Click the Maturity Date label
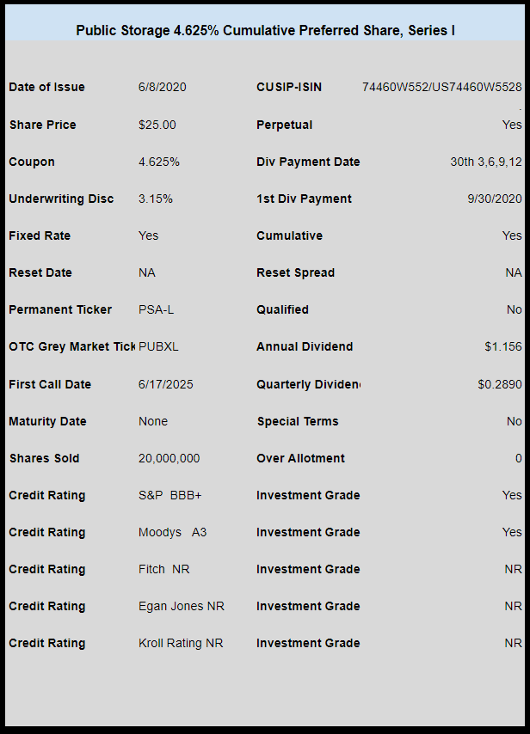Screen dimensions: 530x734 point(47,421)
